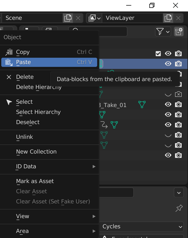Click the pin icon in Properties editor
This screenshot has height=238, width=188.
[x=179, y=208]
